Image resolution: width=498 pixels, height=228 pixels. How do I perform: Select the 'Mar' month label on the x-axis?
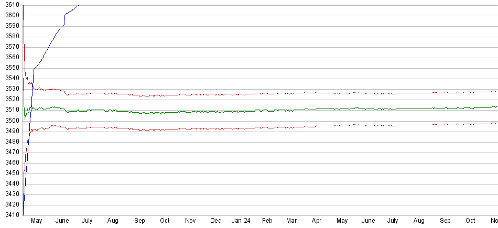[291, 221]
